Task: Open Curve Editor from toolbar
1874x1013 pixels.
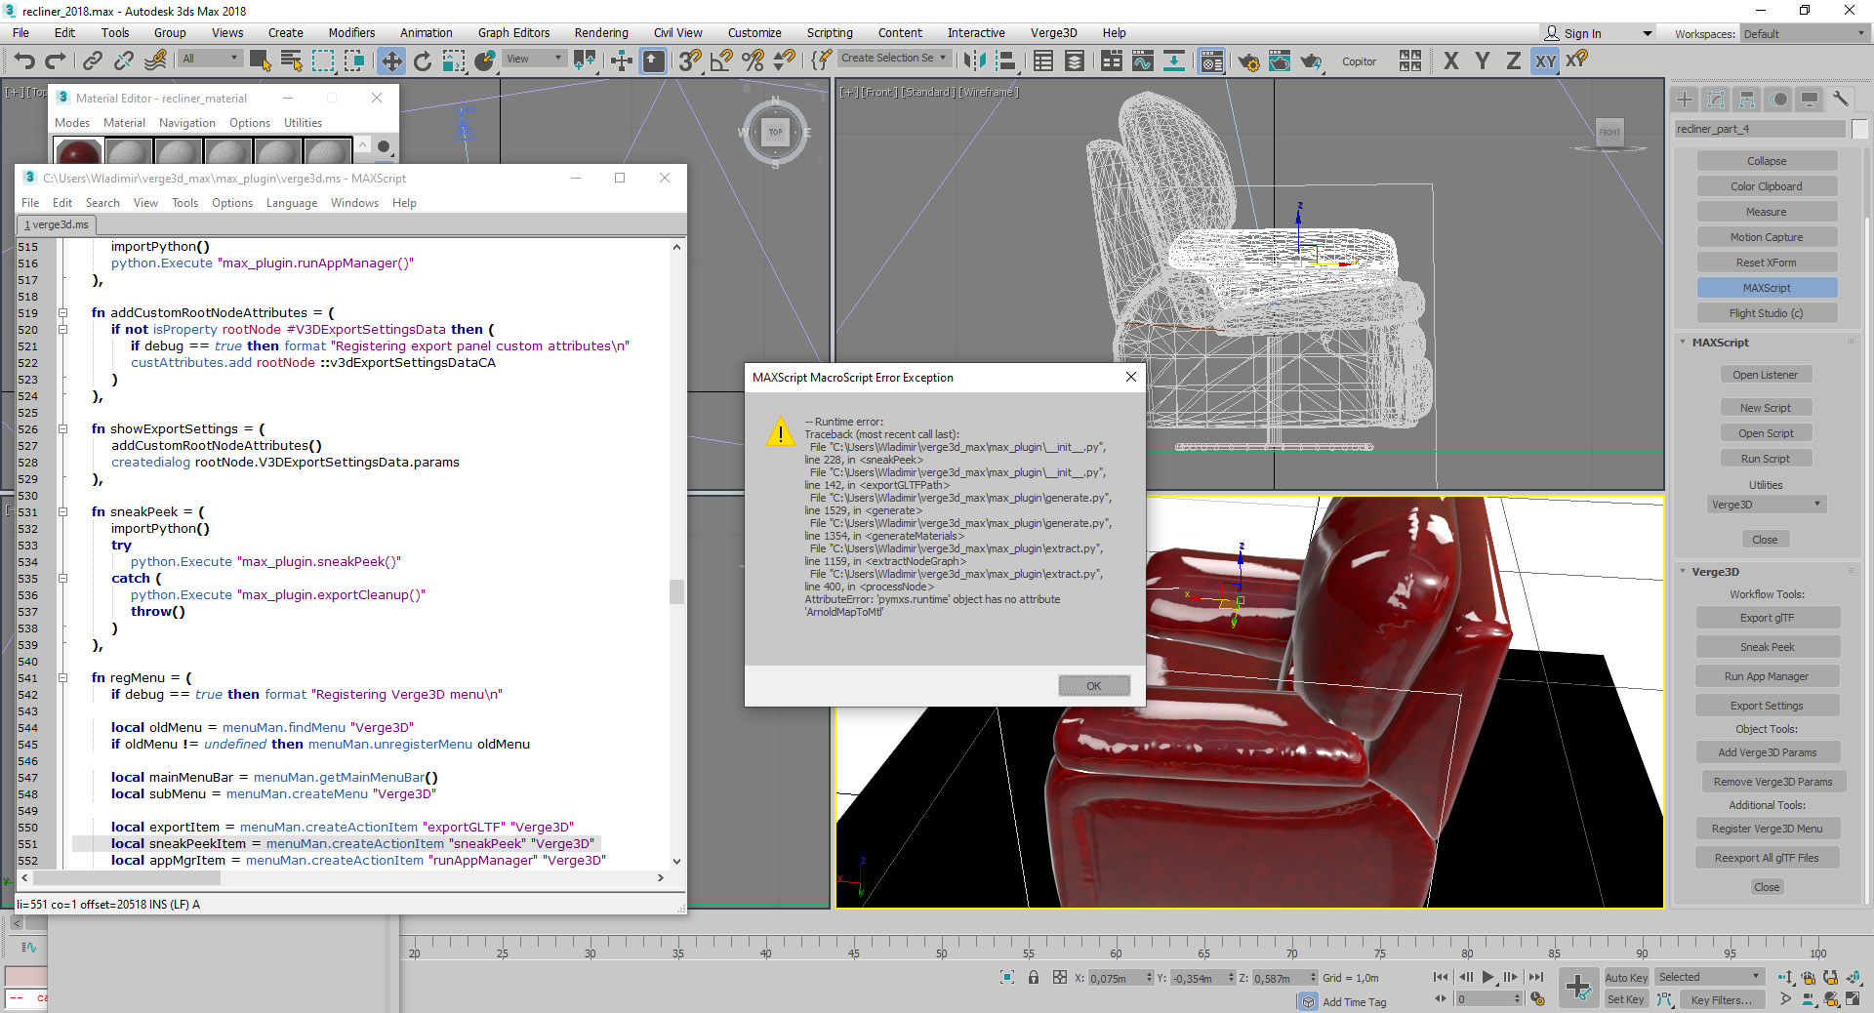Action: click(x=1143, y=61)
